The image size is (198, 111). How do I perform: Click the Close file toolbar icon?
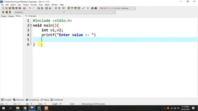coord(16,8)
